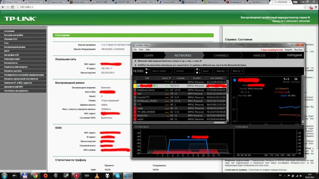Click the inSSIDer Office title bar icon
This screenshot has height=179, width=319.
pos(134,45)
